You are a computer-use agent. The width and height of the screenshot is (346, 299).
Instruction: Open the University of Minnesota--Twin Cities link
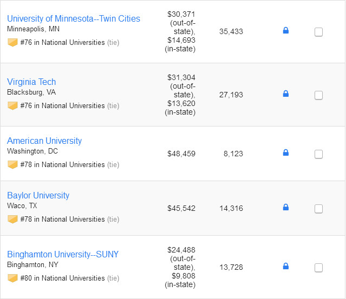(74, 18)
